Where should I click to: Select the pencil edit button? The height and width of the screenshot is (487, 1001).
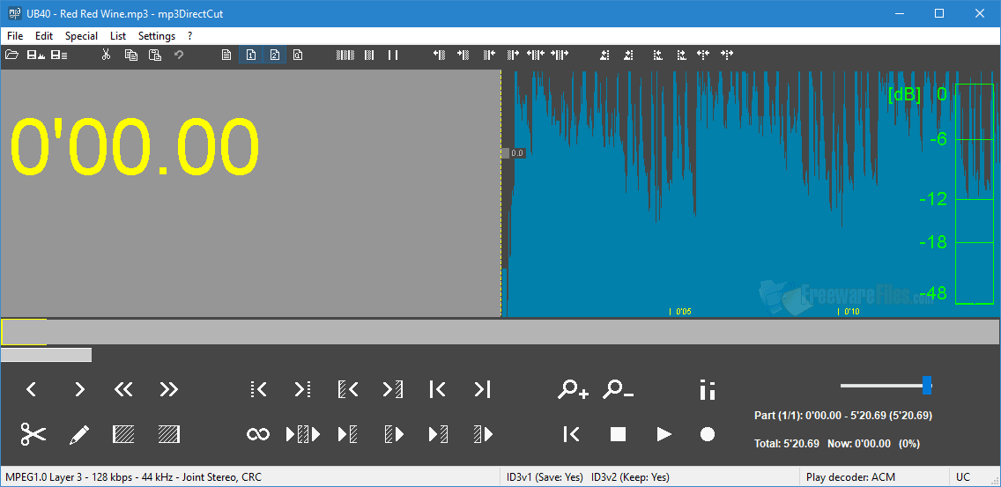click(79, 435)
